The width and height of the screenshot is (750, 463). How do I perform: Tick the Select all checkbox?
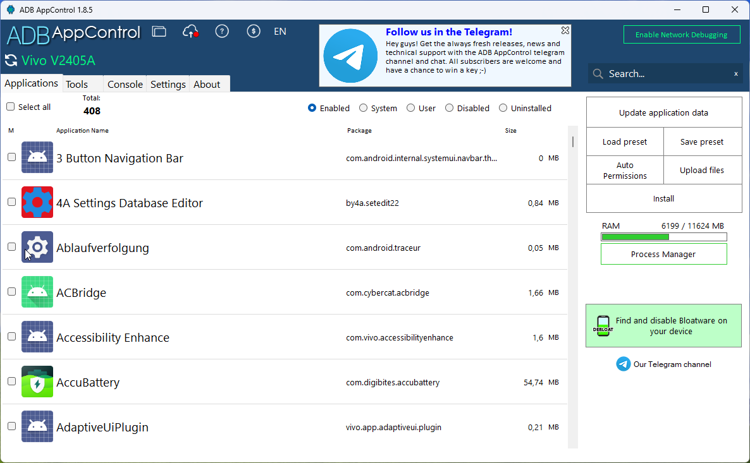pos(11,107)
